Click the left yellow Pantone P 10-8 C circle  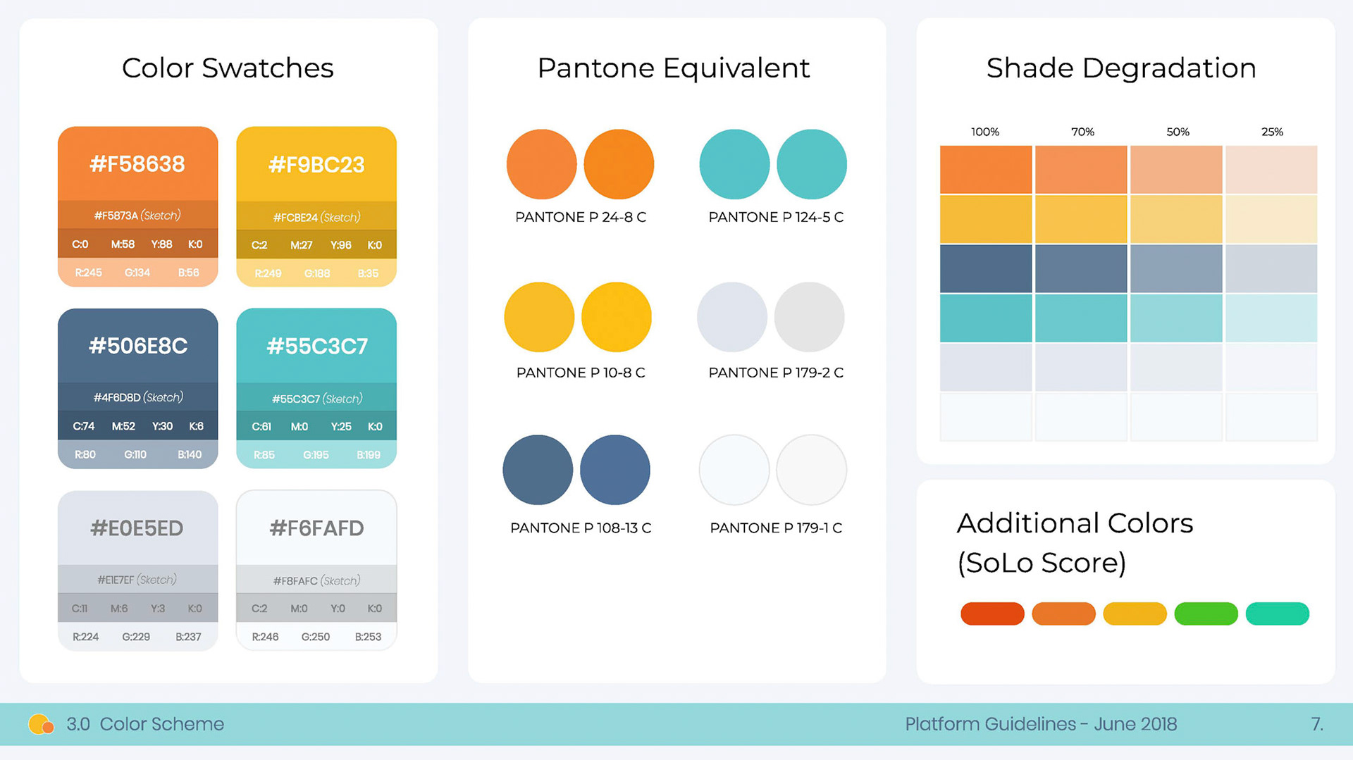(539, 317)
